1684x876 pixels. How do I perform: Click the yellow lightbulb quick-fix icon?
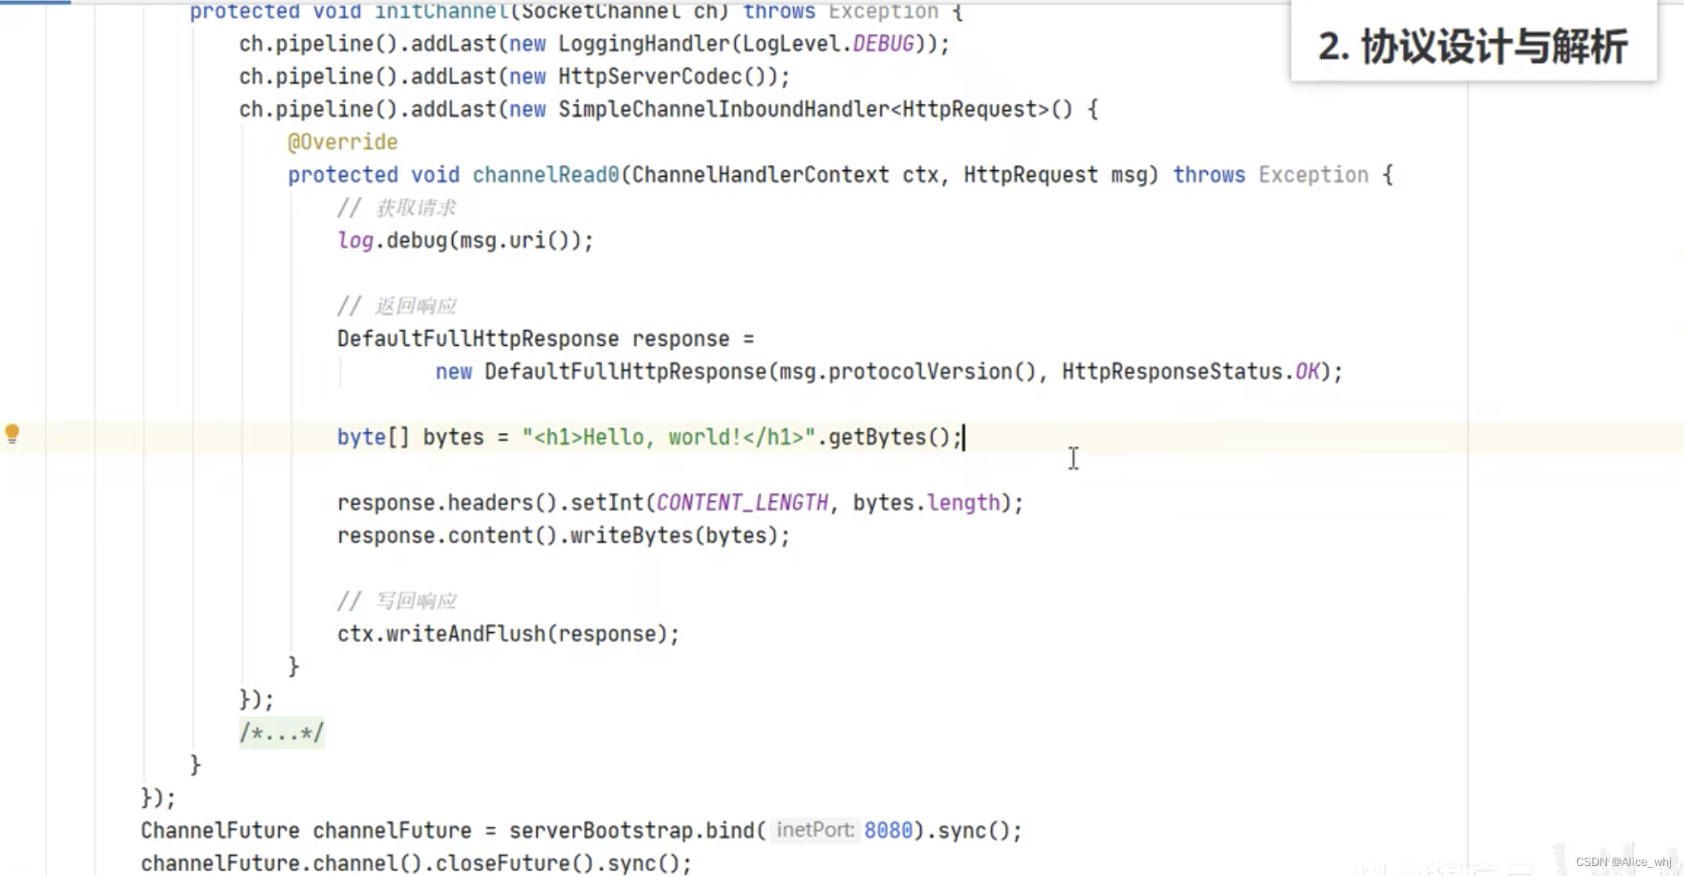(x=12, y=434)
